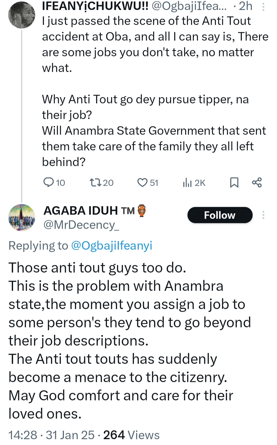Repost the tweet with 20 reposts
The width and height of the screenshot is (277, 445).
coord(101,183)
